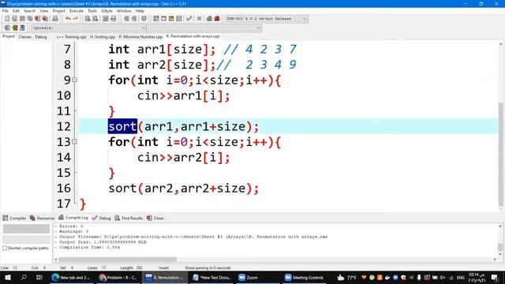
Task: Click the Stop Execution X icon
Action: (199, 19)
